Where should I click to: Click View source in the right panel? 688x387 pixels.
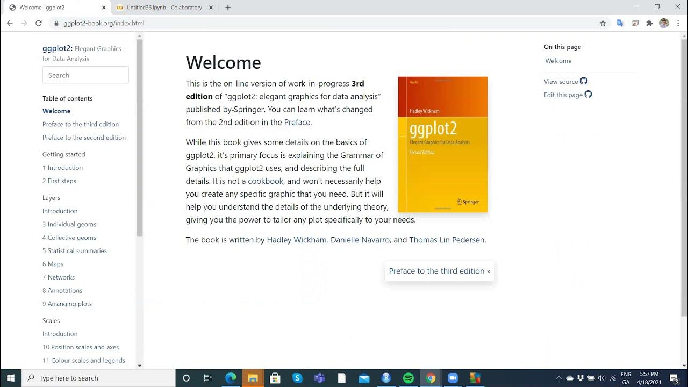(561, 82)
